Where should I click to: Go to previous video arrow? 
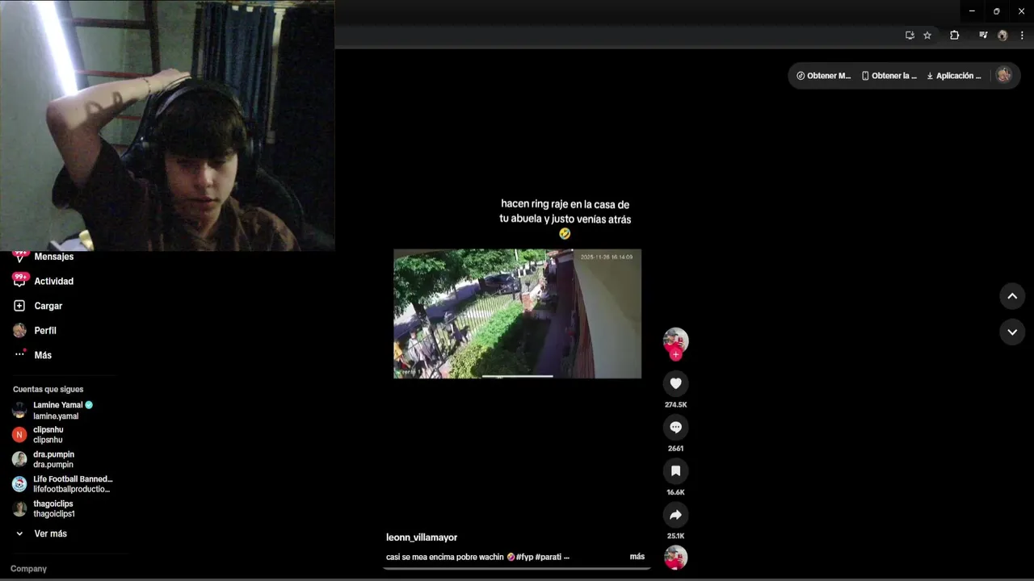pyautogui.click(x=1012, y=296)
